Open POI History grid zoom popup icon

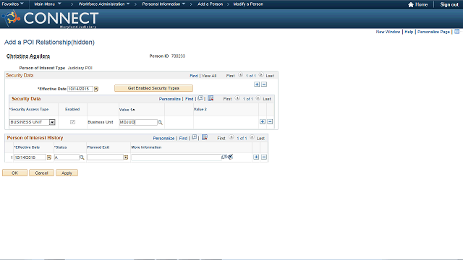194,137
